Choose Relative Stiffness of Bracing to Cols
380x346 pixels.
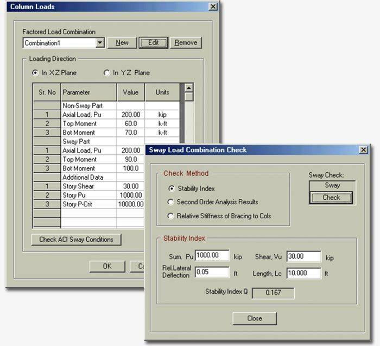[x=172, y=216]
